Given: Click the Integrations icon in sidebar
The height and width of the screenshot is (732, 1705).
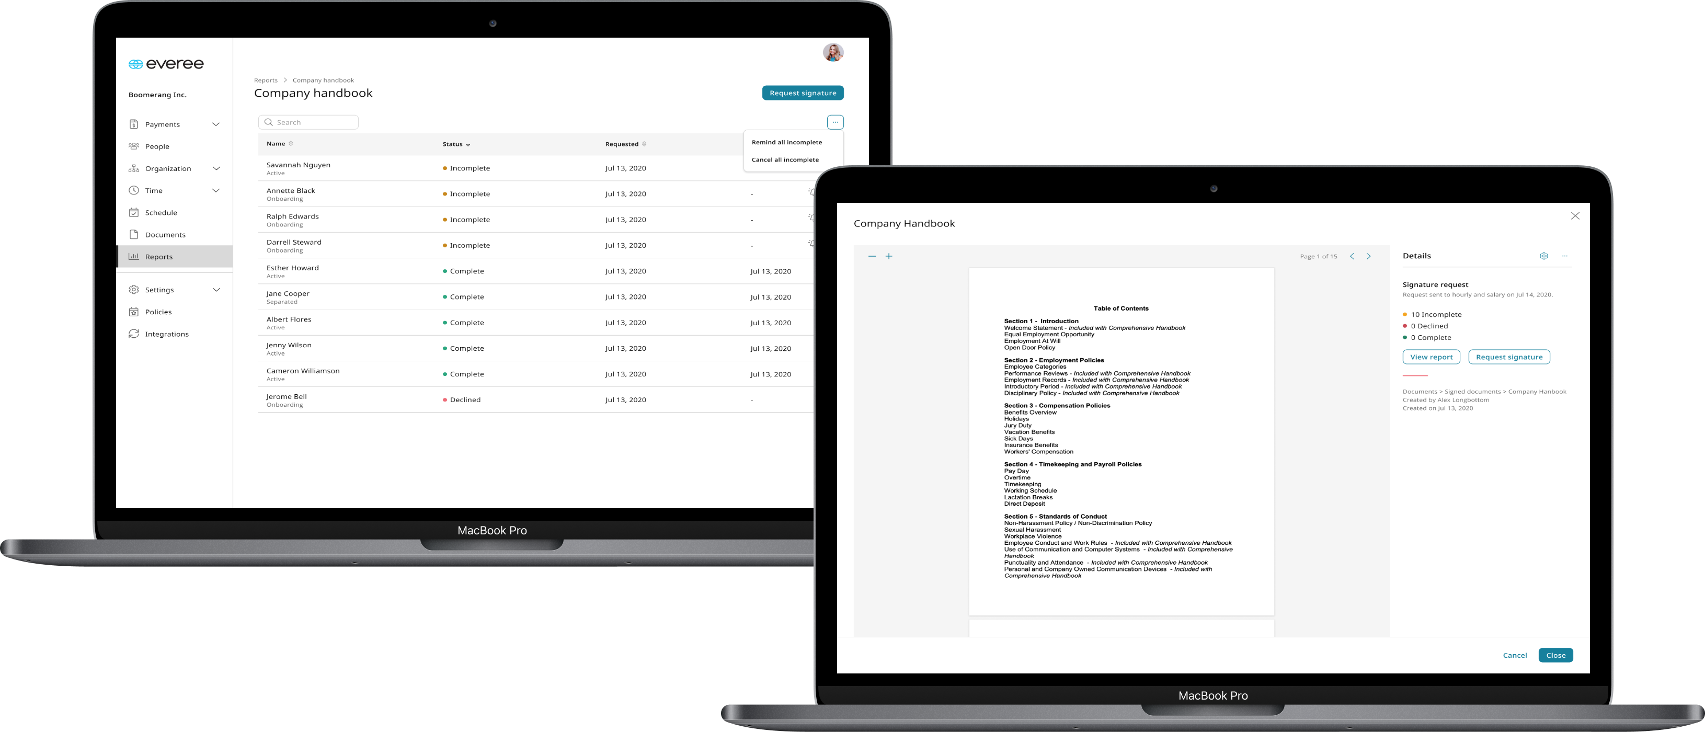Looking at the screenshot, I should pyautogui.click(x=134, y=334).
